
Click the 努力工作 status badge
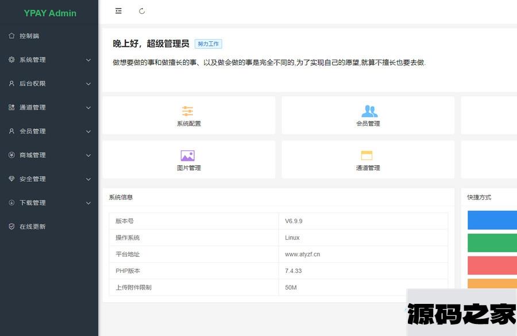point(208,44)
